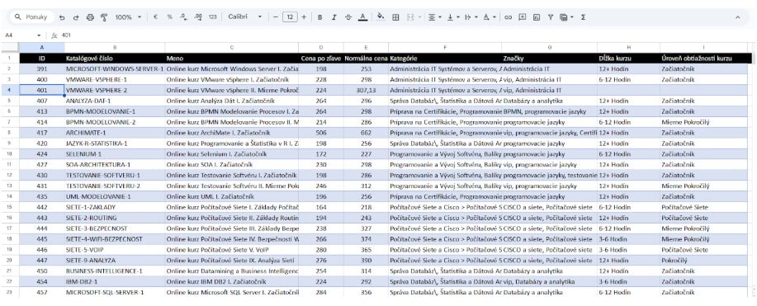Decrease decimal places
757x306 pixels.
point(183,16)
